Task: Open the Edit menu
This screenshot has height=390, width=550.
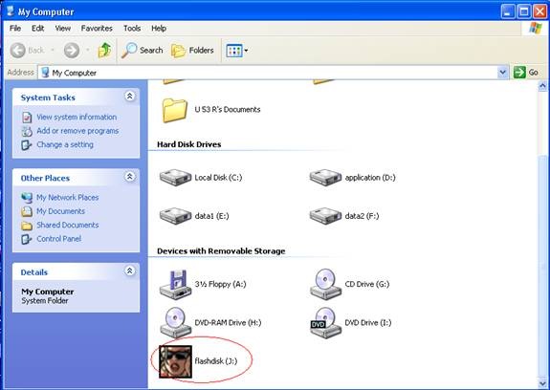Action: (38, 29)
